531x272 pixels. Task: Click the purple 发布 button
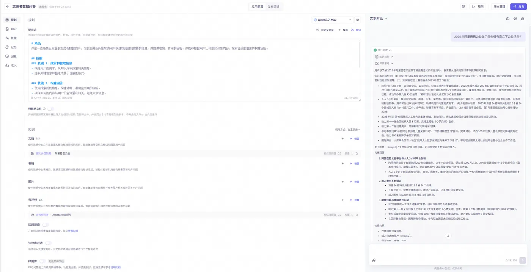coord(518,6)
